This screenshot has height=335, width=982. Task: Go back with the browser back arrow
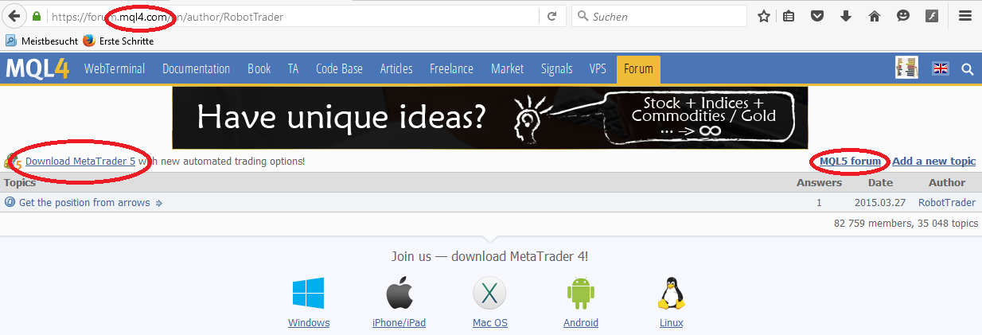click(14, 16)
